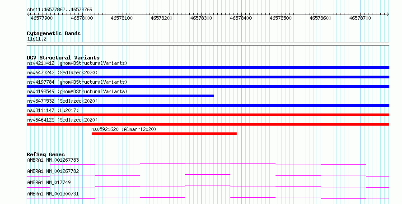This screenshot has width=402, height=204.
Task: Click the ruler tick label 46578500
Action: click(x=280, y=18)
